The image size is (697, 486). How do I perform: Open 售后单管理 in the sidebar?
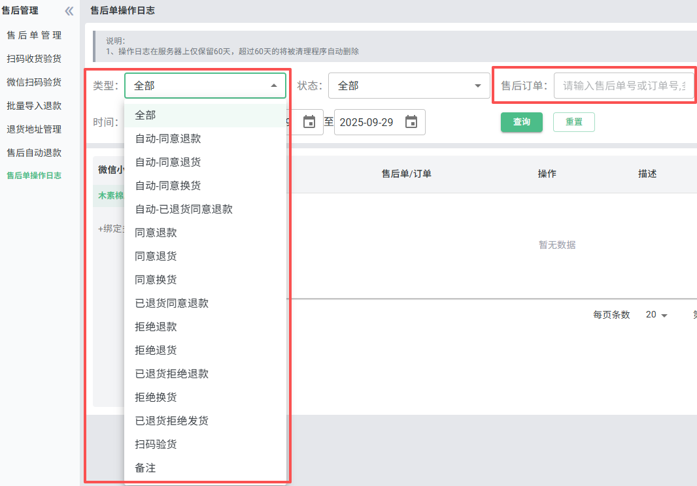(x=34, y=35)
